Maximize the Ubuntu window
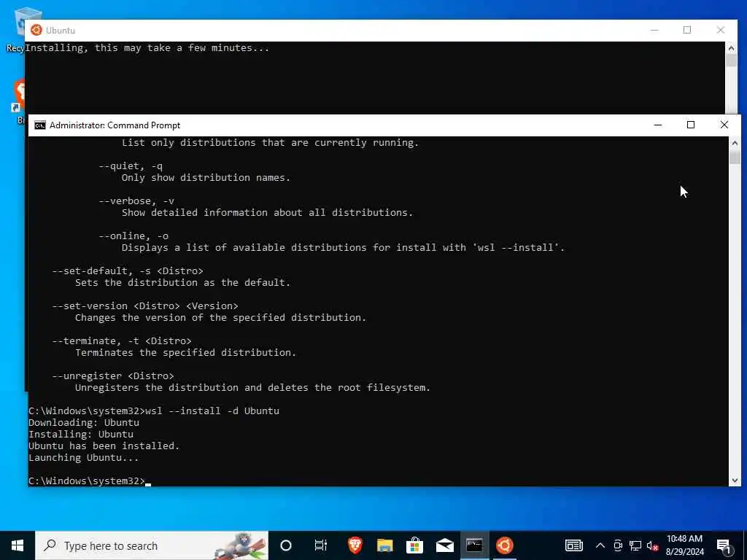The image size is (747, 560). click(687, 30)
